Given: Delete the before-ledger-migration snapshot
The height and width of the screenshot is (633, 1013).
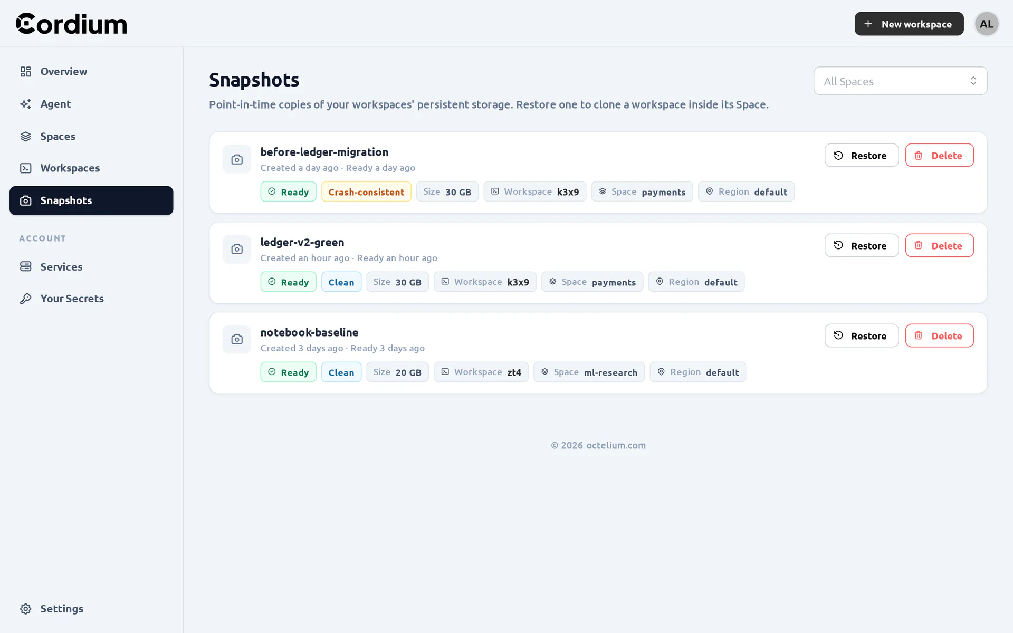Looking at the screenshot, I should 940,155.
